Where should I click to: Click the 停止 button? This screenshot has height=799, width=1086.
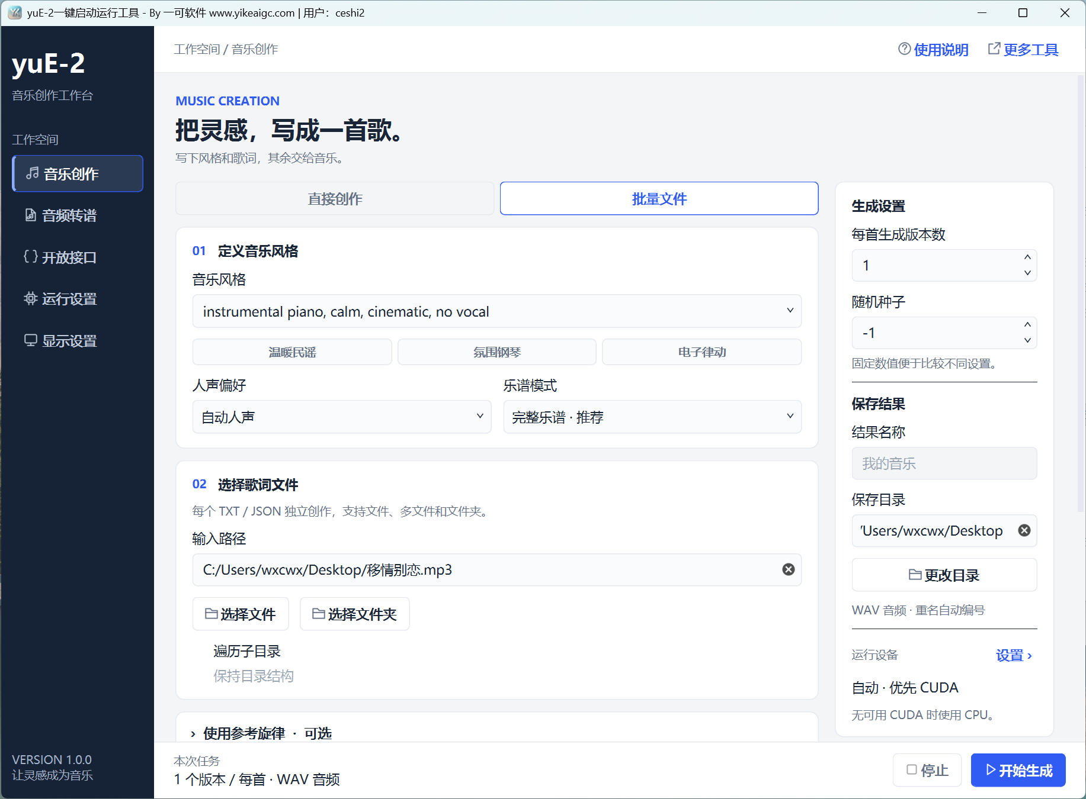pos(927,770)
